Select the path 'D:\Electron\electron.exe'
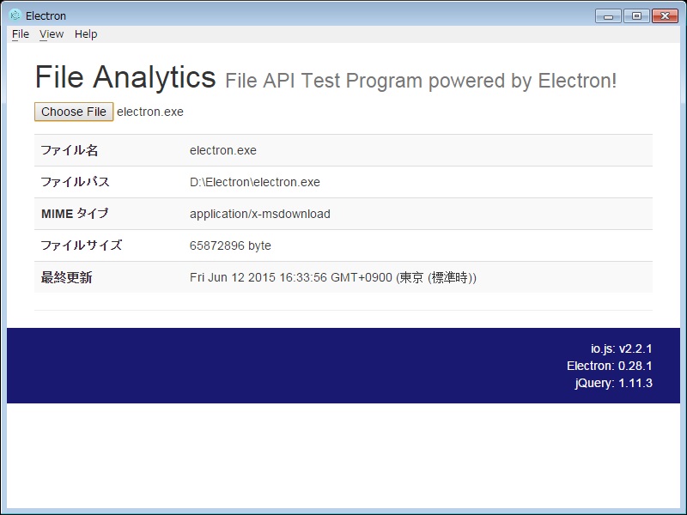Image resolution: width=687 pixels, height=515 pixels. [254, 182]
